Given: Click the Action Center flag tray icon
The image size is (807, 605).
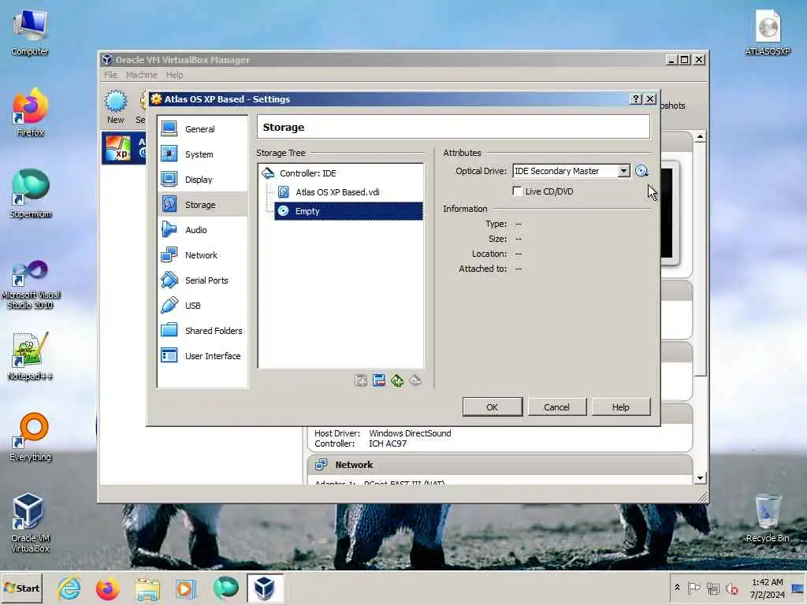Looking at the screenshot, I should coord(694,588).
